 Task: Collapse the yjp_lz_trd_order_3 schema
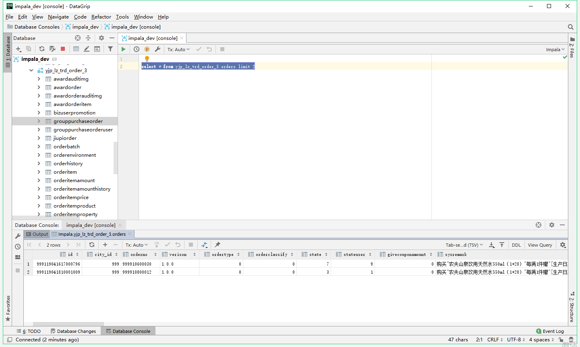tap(31, 70)
